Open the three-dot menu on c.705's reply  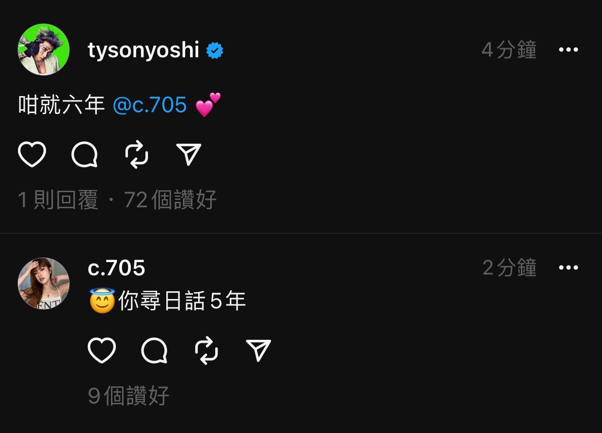tap(569, 267)
